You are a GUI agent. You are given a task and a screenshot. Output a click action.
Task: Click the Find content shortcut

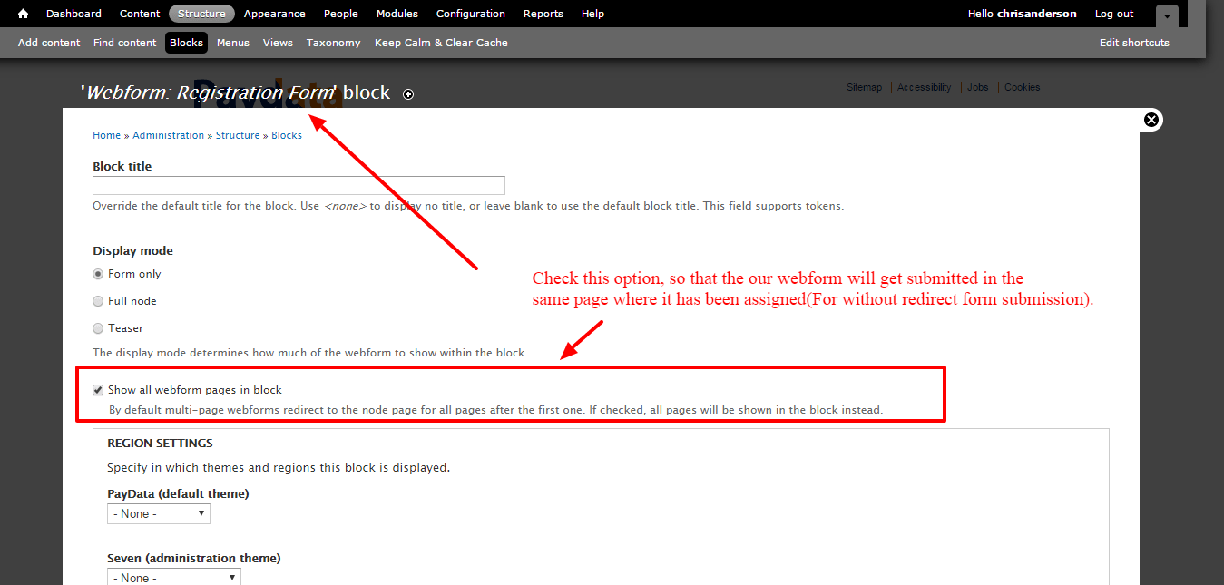click(124, 43)
